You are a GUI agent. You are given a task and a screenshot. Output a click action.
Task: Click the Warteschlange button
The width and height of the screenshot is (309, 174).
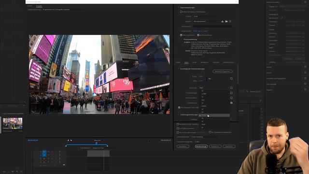click(x=201, y=146)
